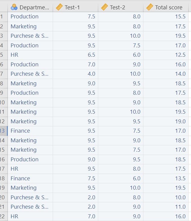
Task: Select the Total score column header label
Action: click(168, 8)
